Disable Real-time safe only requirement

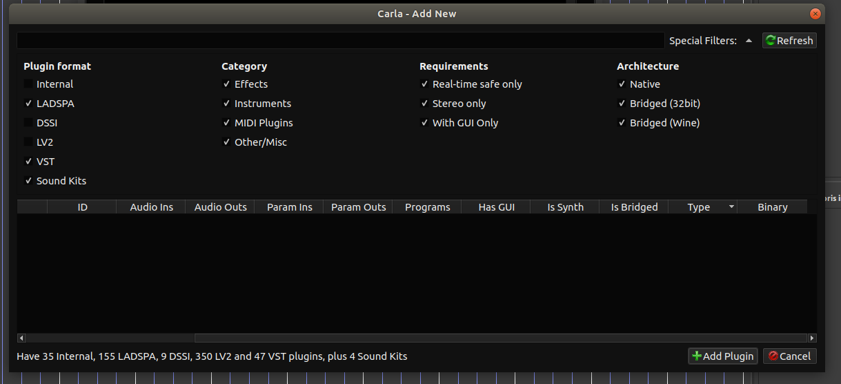click(424, 84)
